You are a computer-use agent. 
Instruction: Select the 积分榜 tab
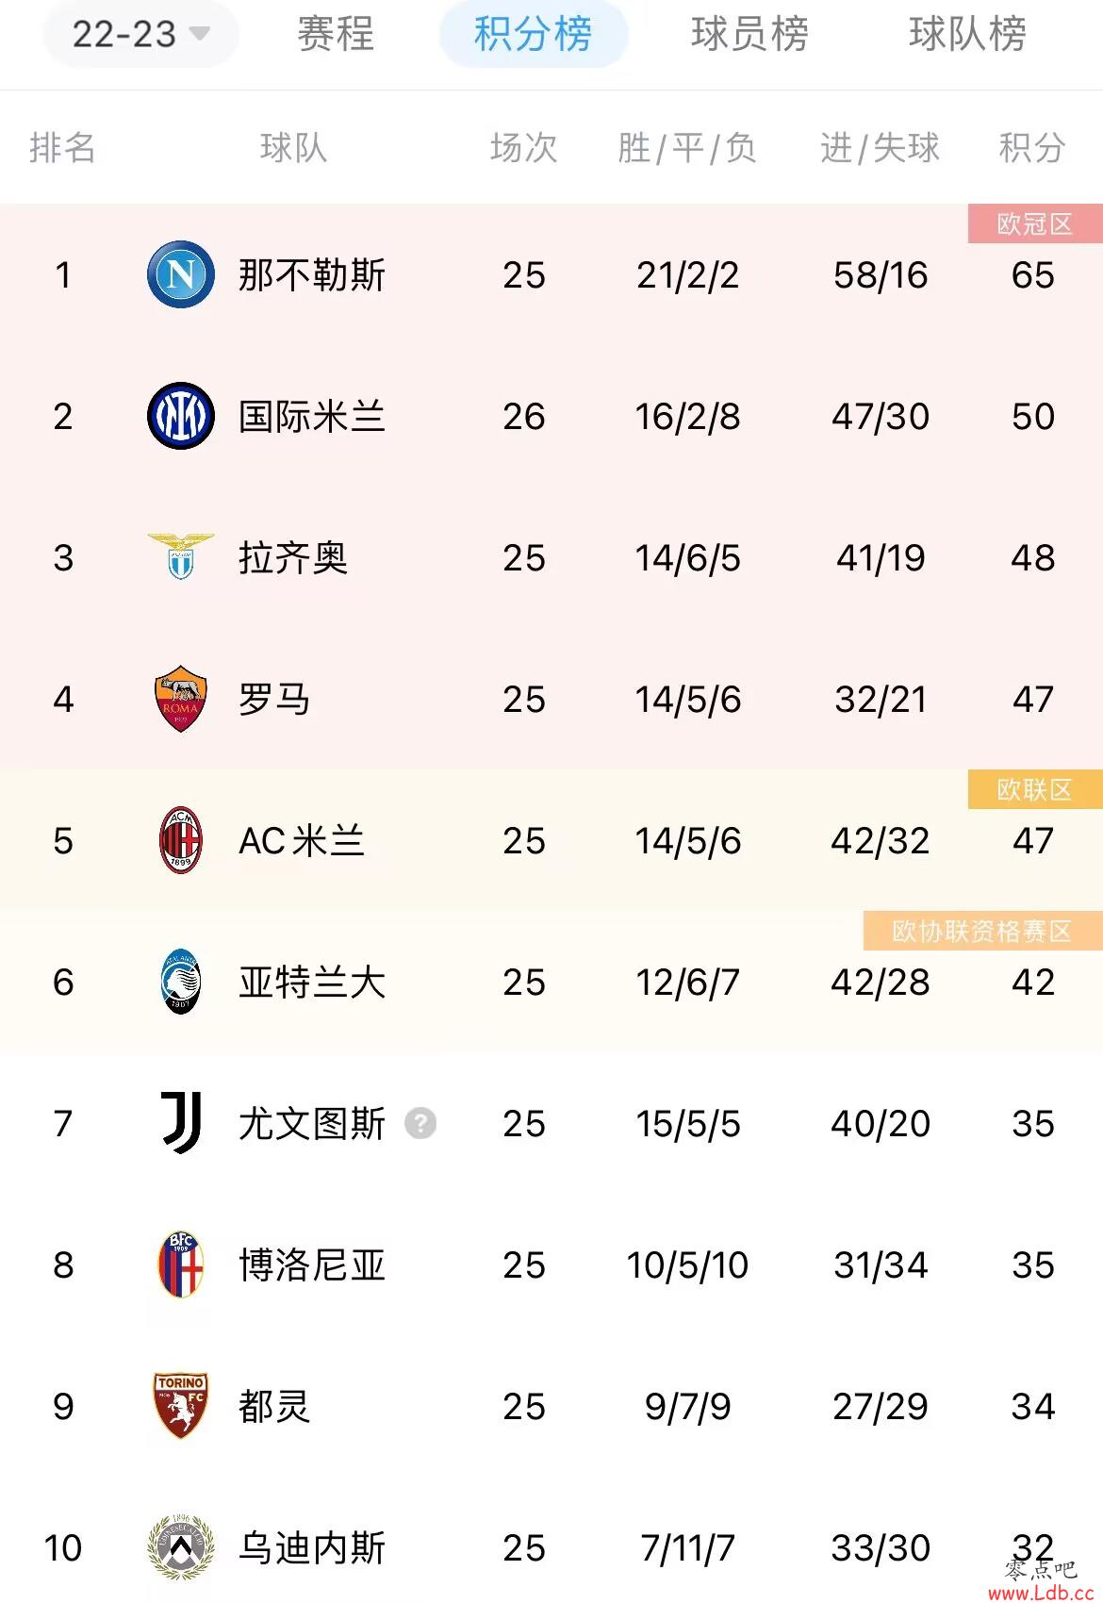point(534,34)
